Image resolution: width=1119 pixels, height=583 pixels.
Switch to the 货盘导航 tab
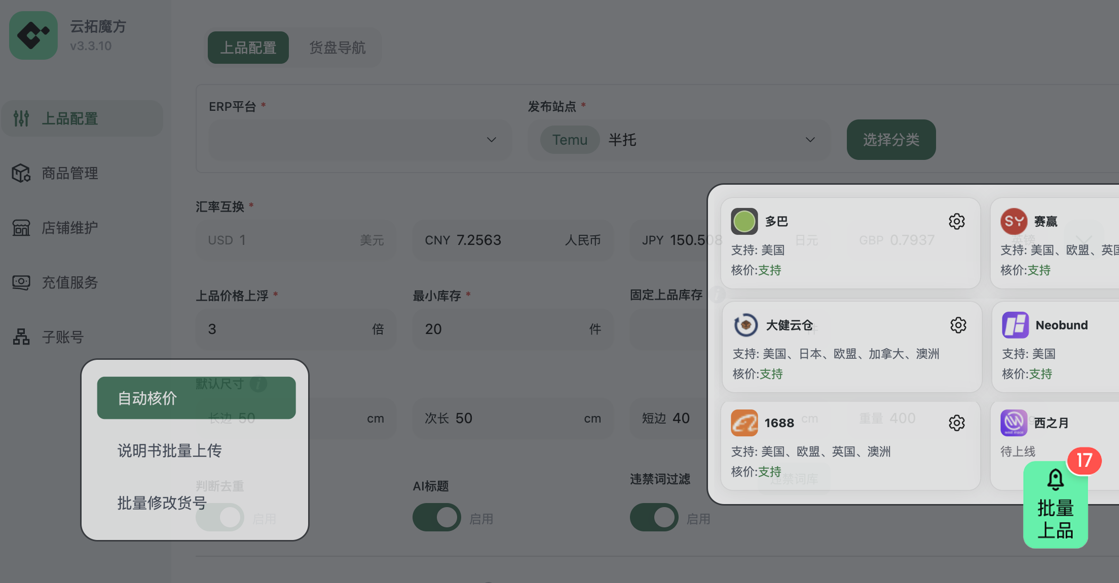(x=338, y=48)
